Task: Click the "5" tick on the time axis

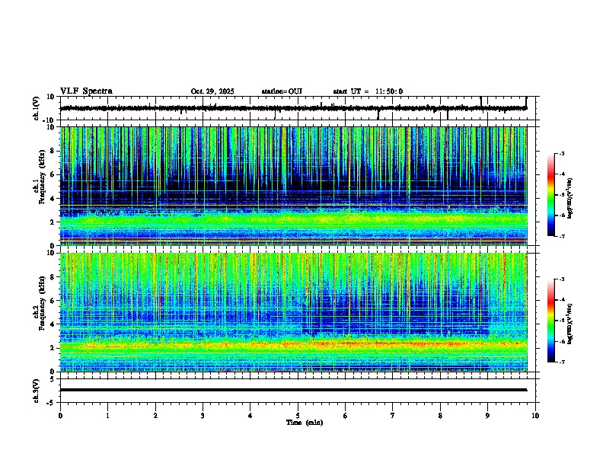Action: click(298, 416)
